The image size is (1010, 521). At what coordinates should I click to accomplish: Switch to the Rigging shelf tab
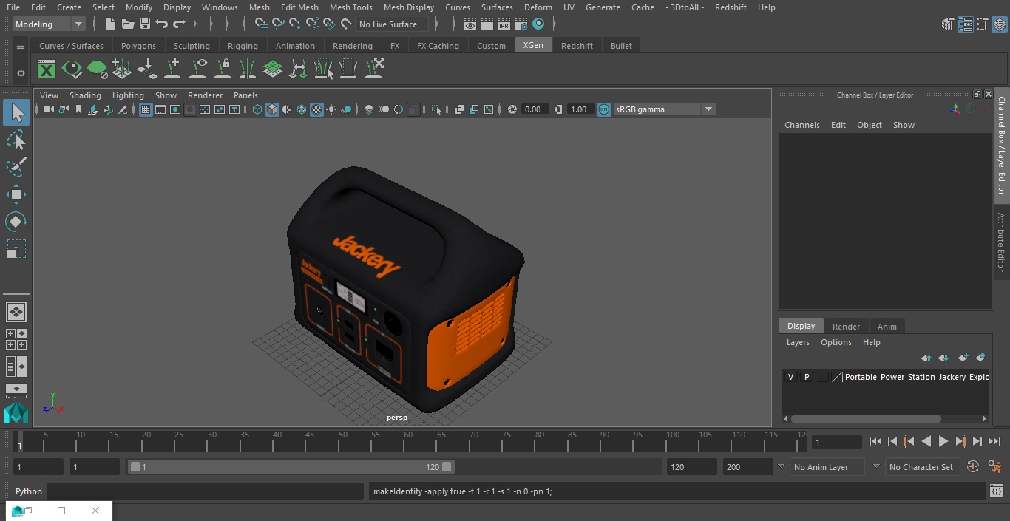coord(243,46)
